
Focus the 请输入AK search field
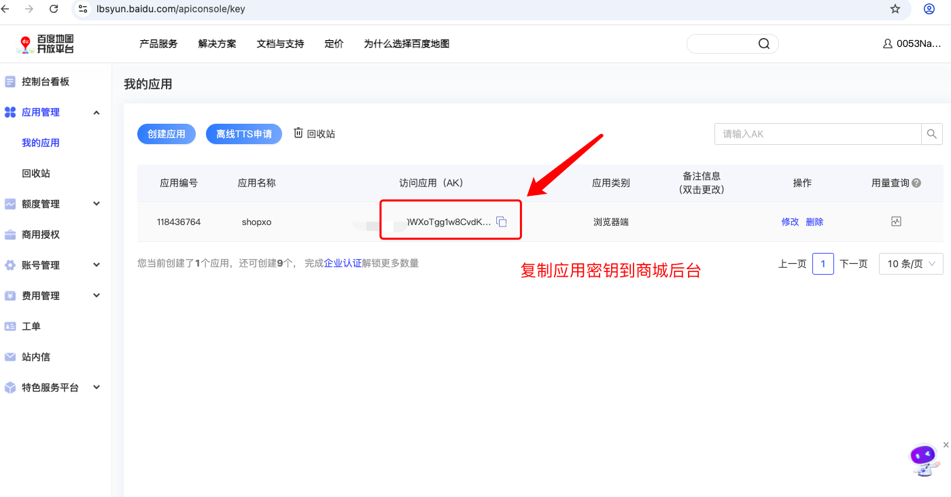[x=818, y=134]
